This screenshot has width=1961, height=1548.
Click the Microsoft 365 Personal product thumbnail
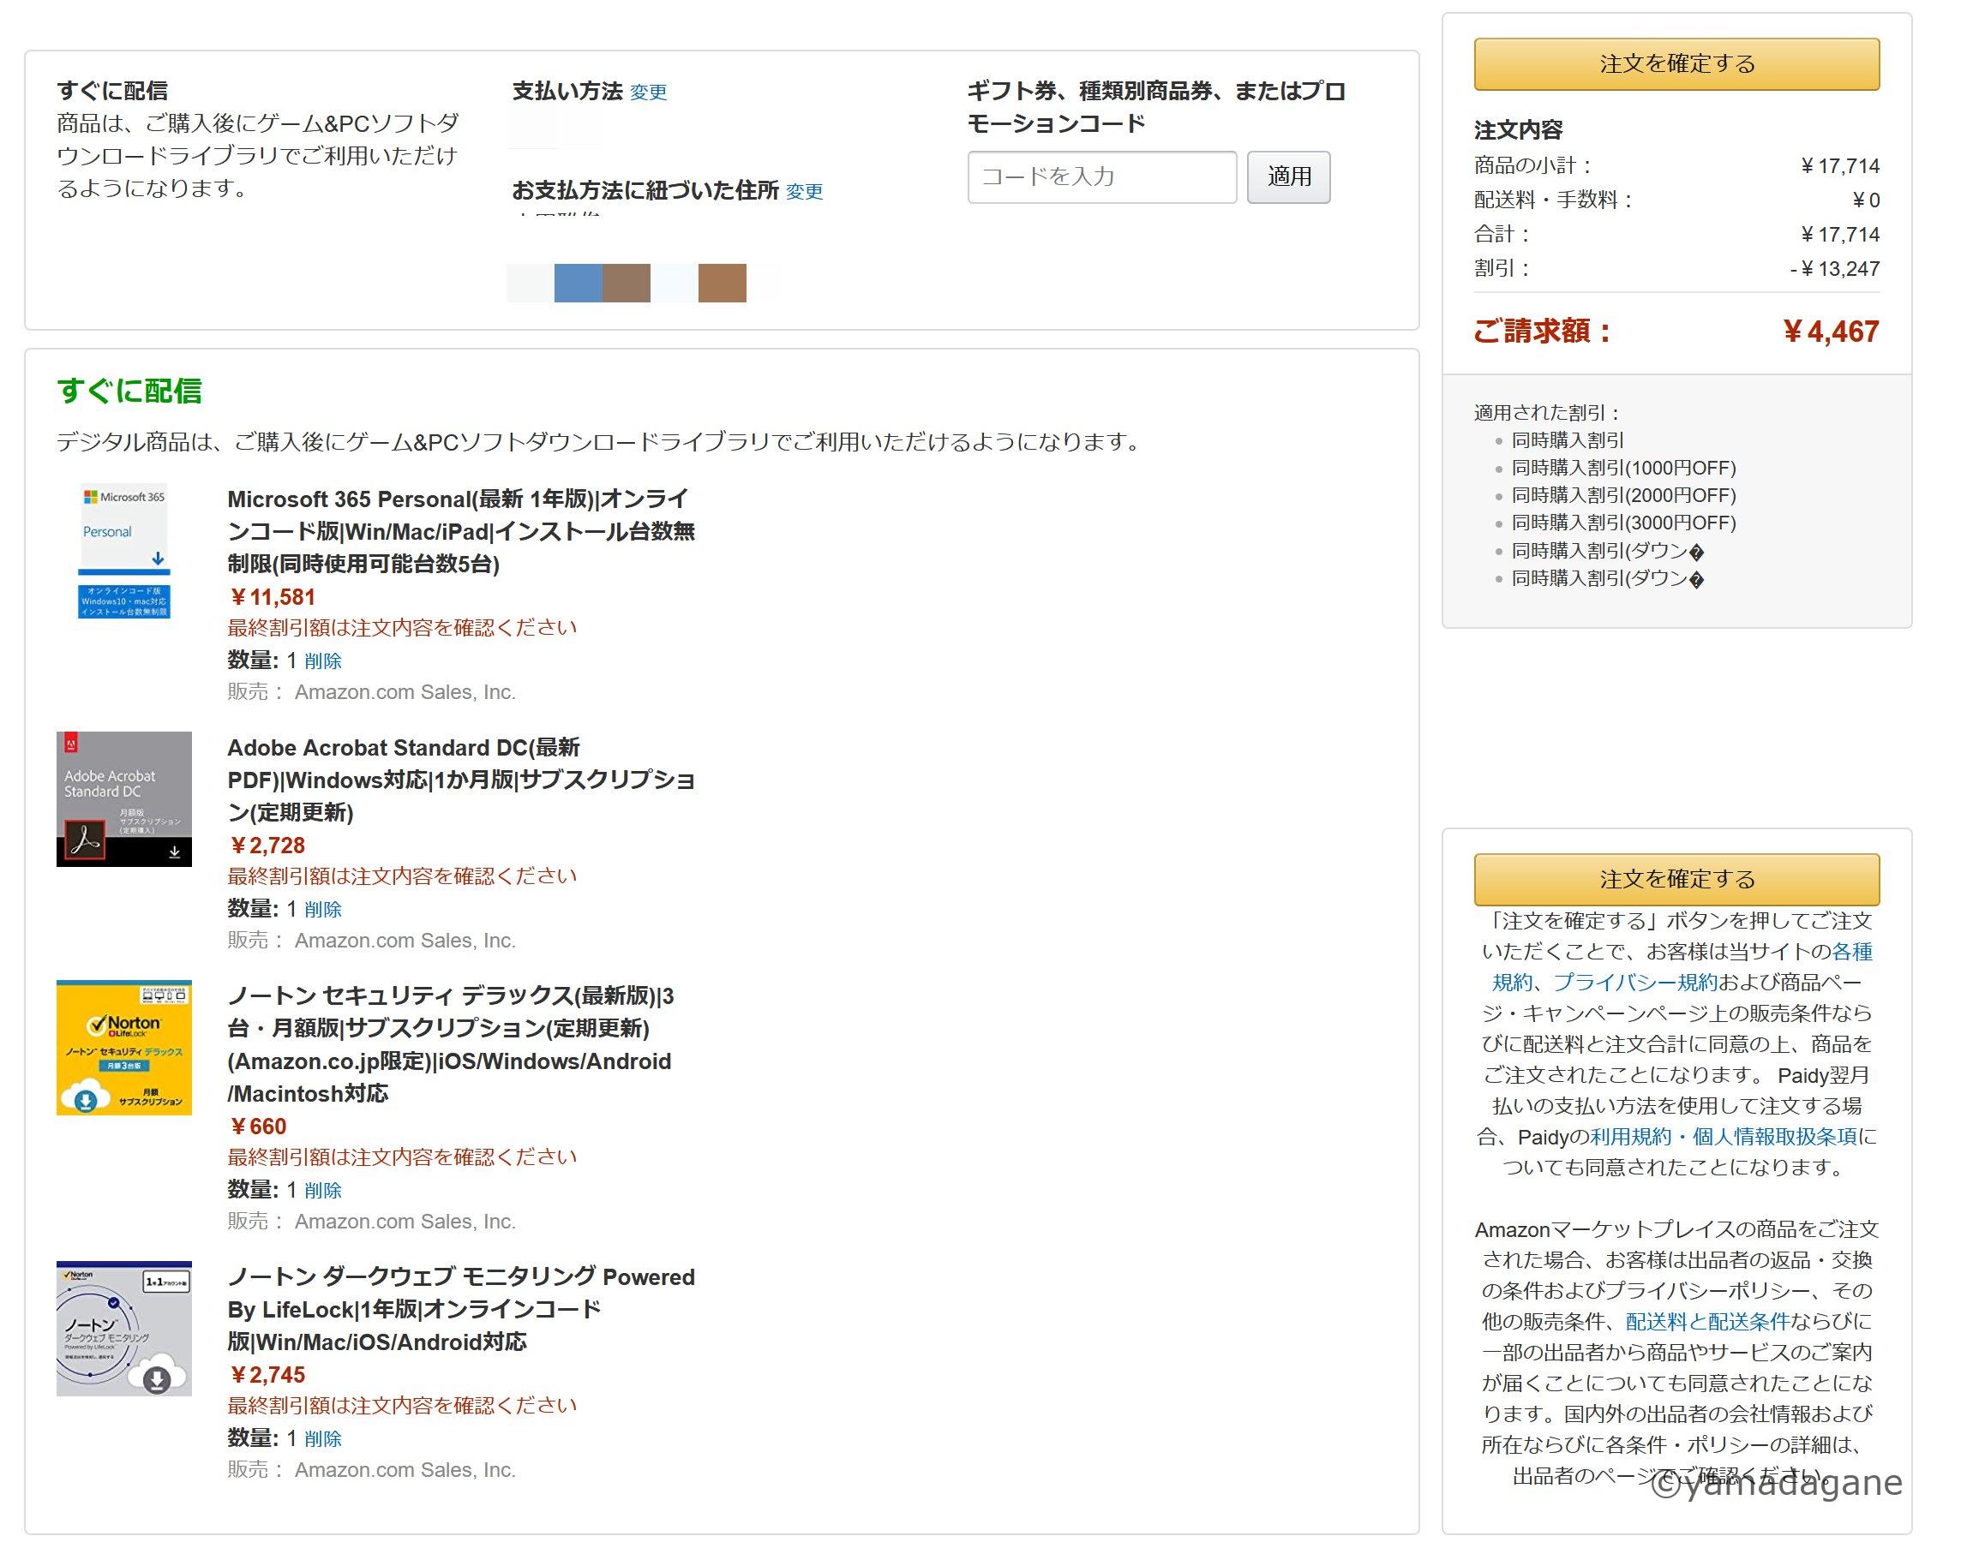(x=124, y=552)
